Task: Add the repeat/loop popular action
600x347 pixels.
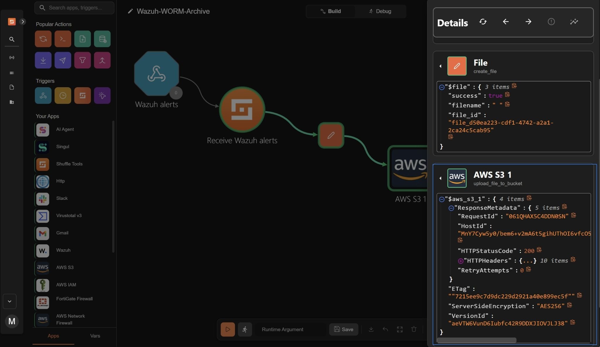Action: [43, 39]
